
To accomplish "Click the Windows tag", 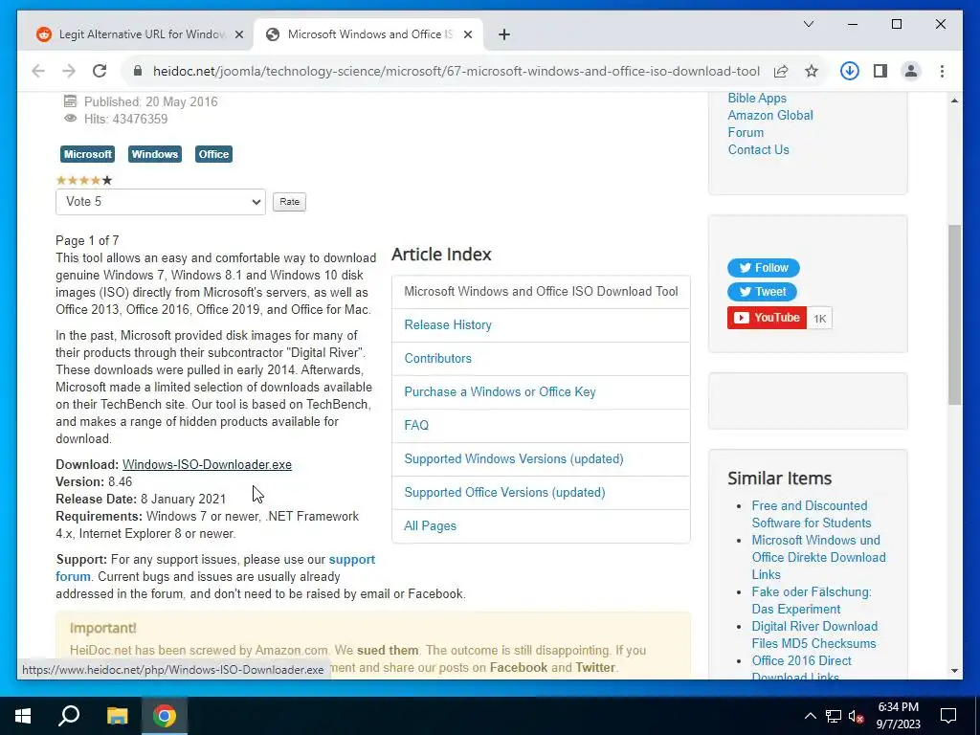I will pos(155,154).
